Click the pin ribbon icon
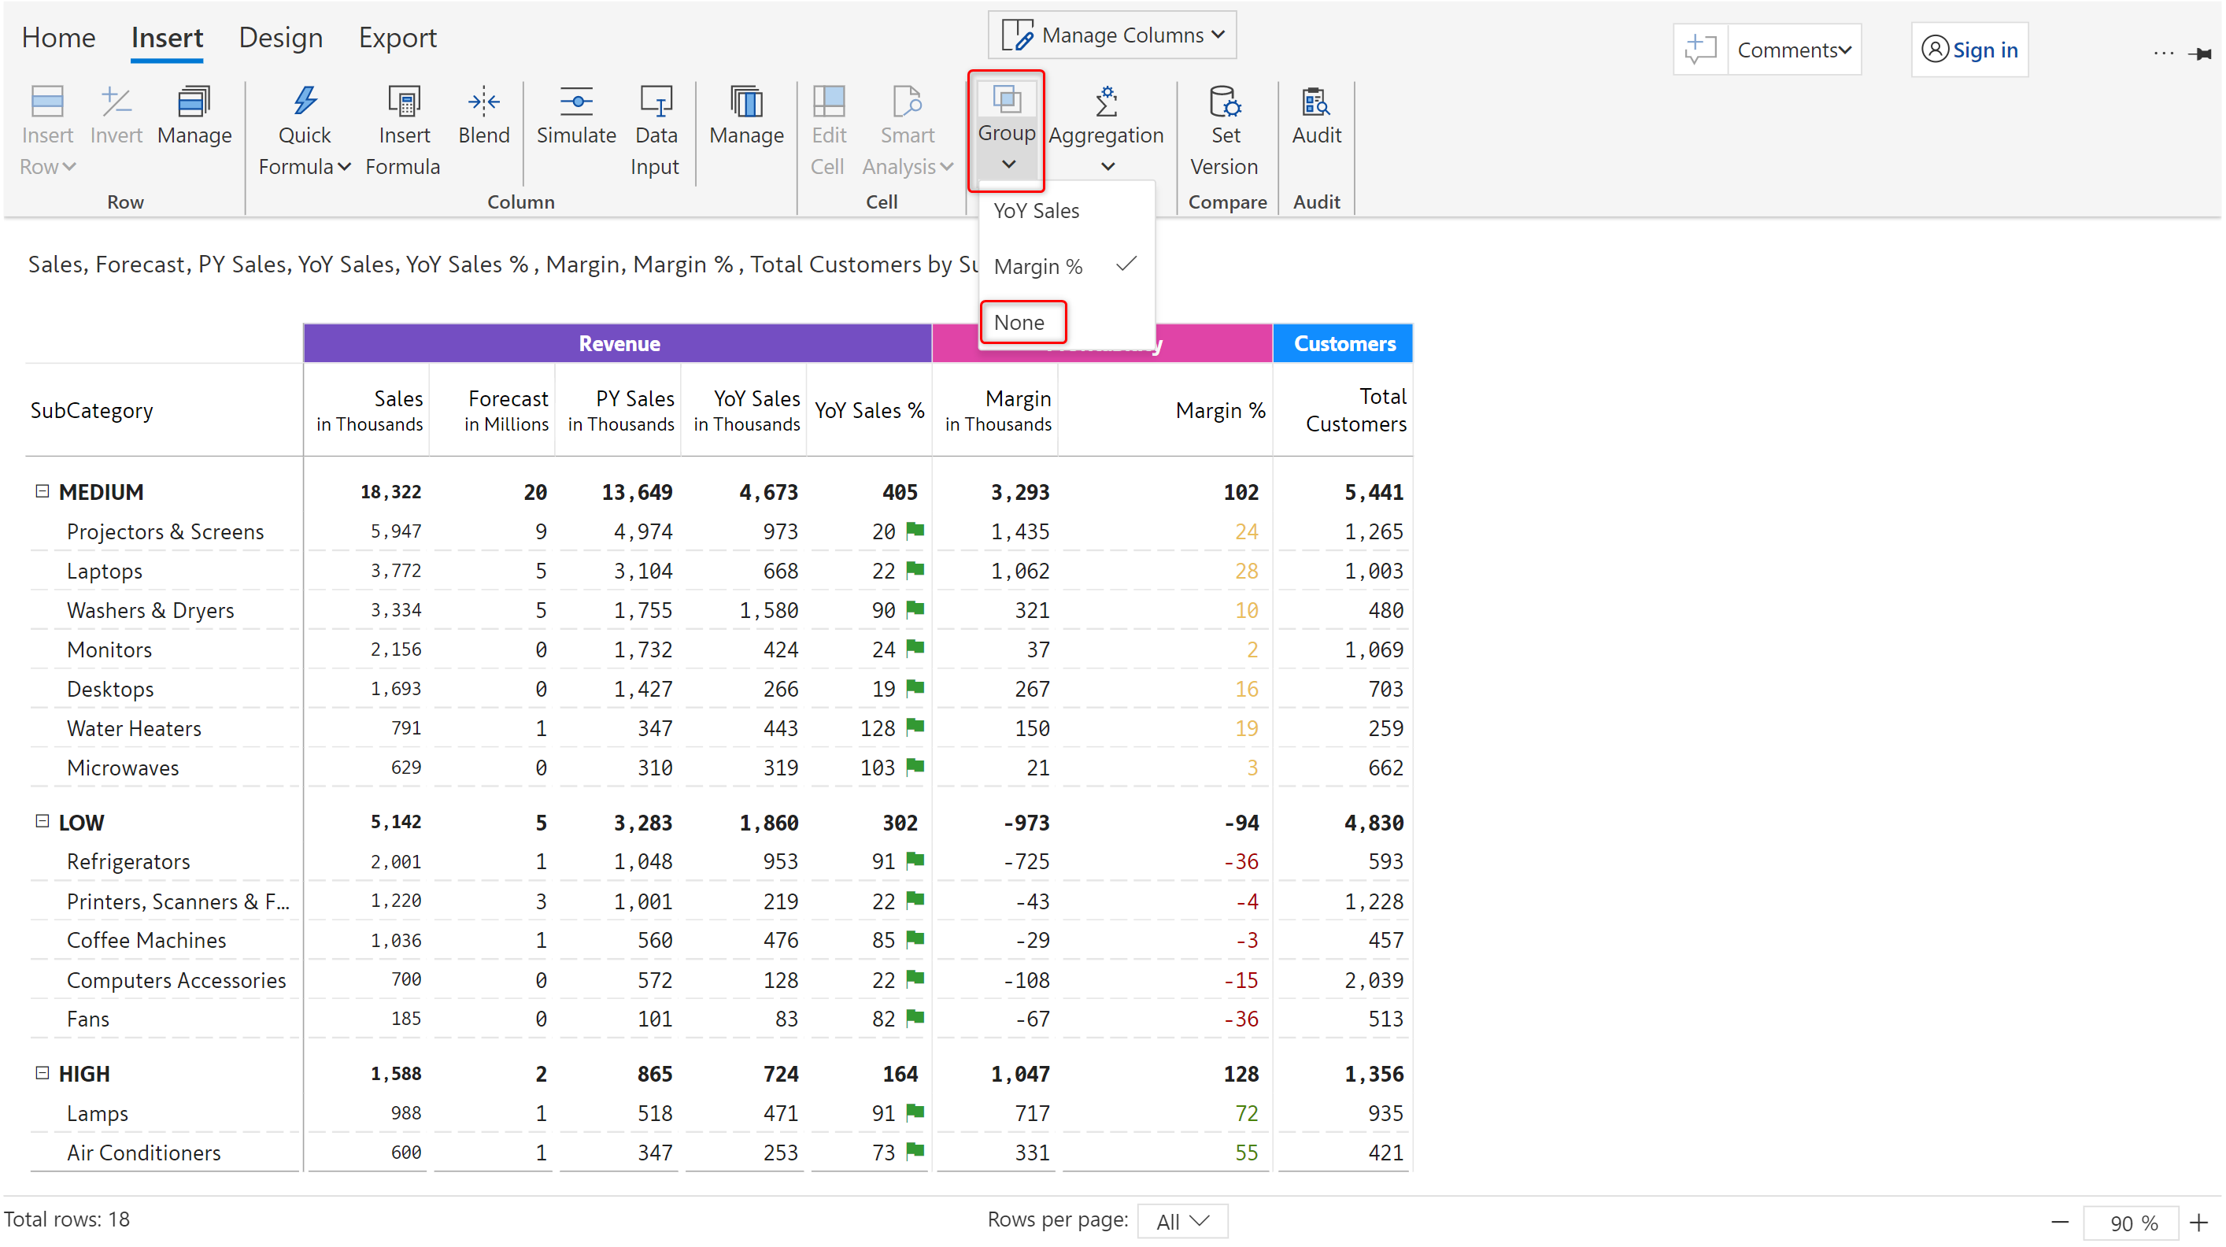2226x1247 pixels. 2200,54
